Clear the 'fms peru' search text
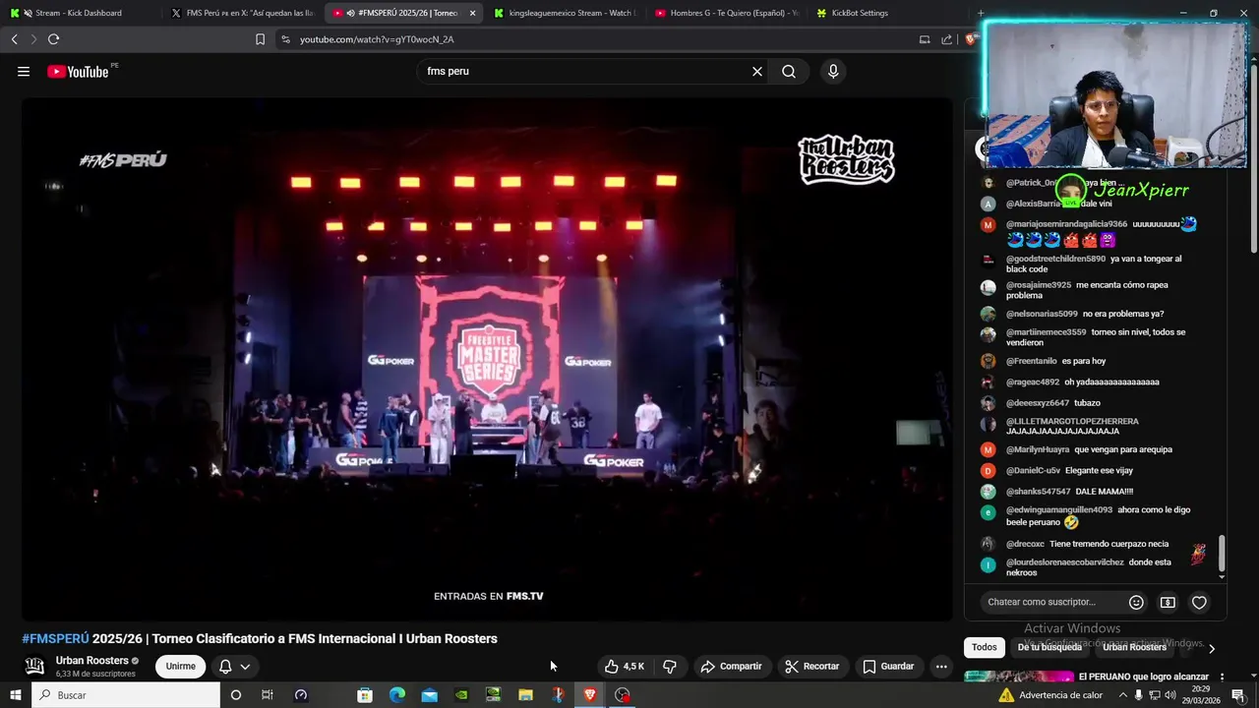Screen dimensions: 1259x708 [757, 72]
